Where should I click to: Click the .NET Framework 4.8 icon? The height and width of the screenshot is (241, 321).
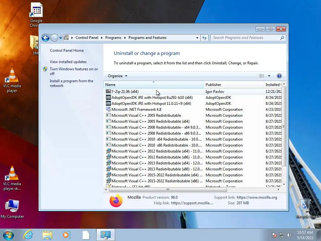(108, 109)
